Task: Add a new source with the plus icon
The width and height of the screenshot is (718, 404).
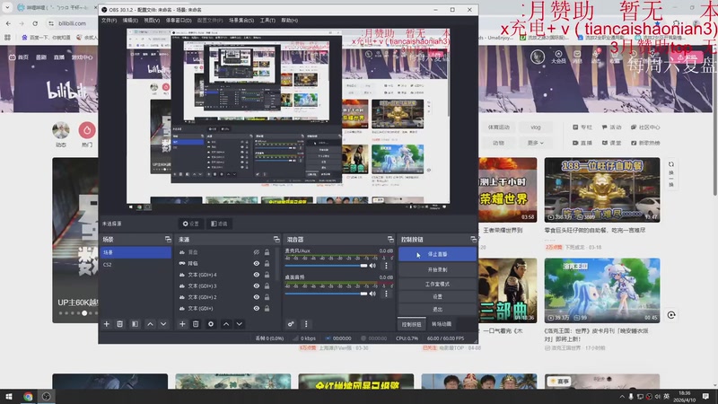Action: (182, 324)
